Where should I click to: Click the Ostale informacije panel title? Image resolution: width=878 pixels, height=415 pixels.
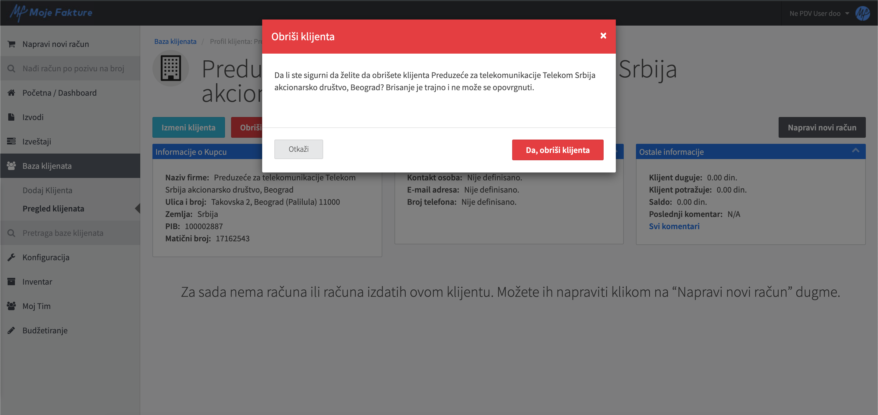(671, 152)
